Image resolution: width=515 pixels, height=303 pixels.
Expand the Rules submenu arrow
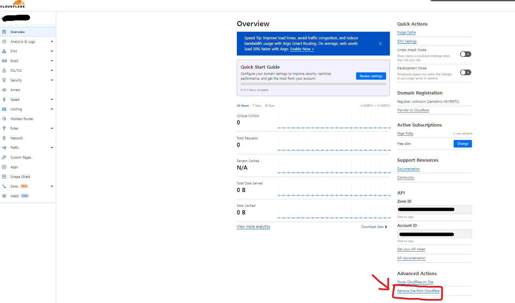tap(52, 128)
